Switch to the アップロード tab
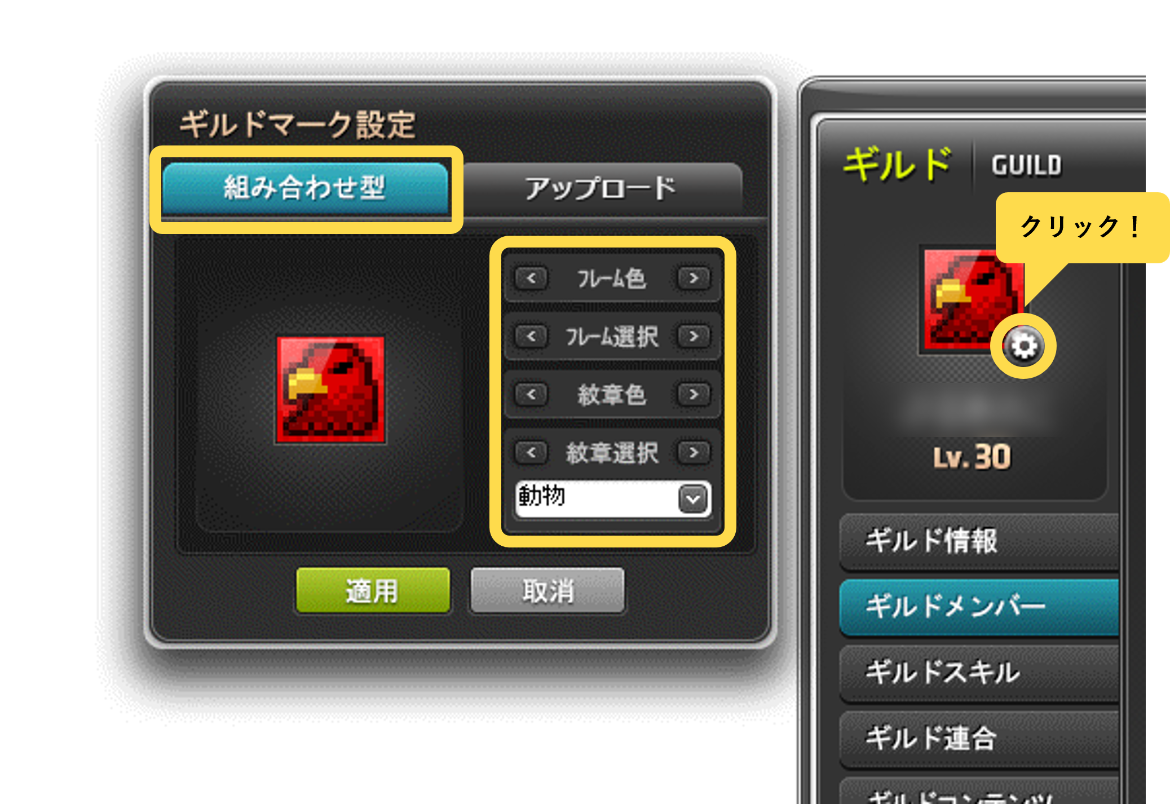 click(x=601, y=188)
